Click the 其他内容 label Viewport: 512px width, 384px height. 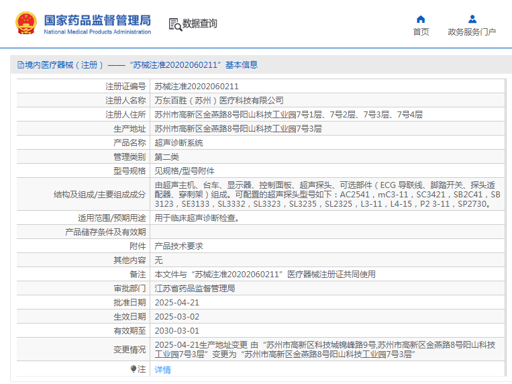click(x=130, y=260)
